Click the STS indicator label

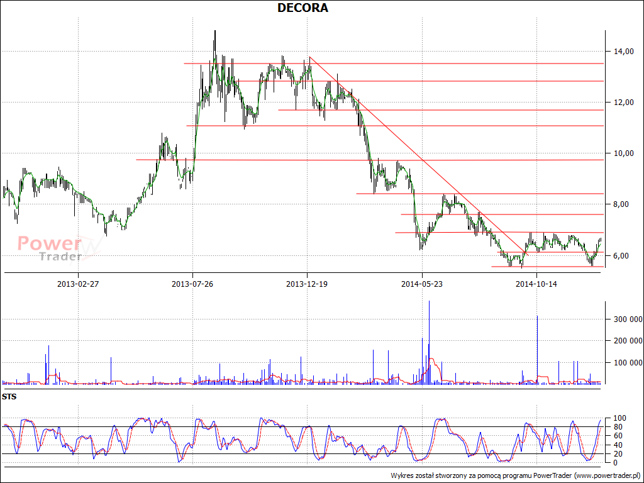pos(9,397)
